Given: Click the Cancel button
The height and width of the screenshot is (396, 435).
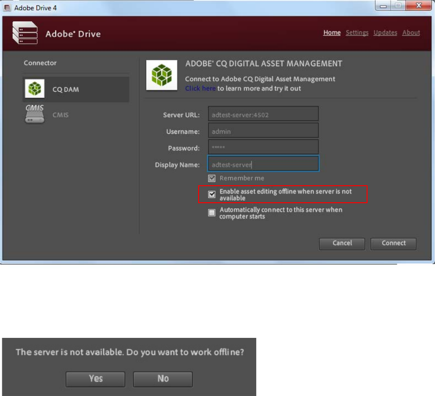Looking at the screenshot, I should tap(342, 243).
